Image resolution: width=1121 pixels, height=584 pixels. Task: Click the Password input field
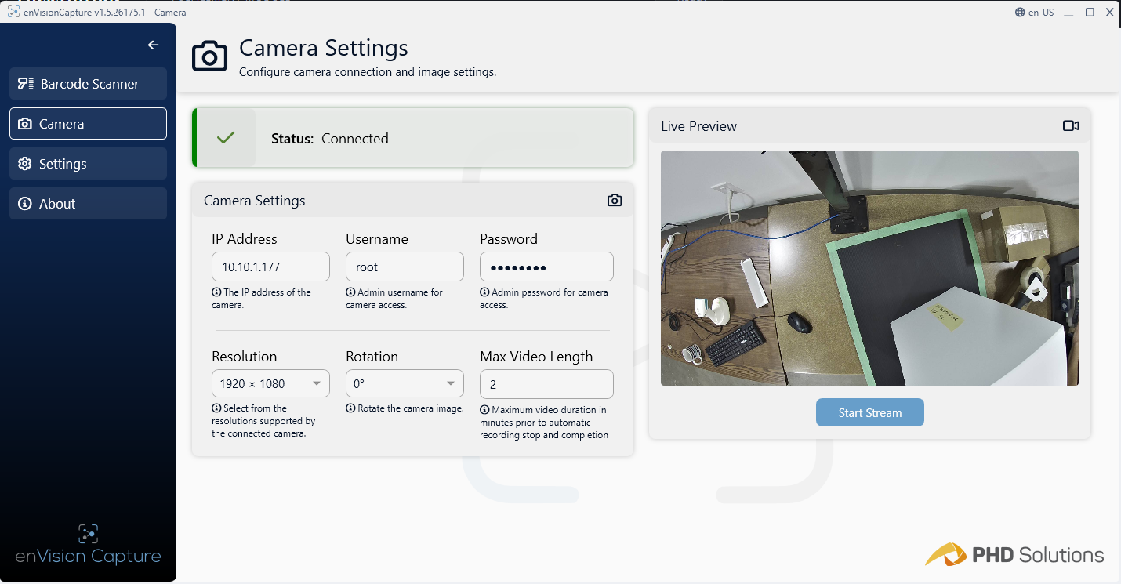pyautogui.click(x=546, y=267)
